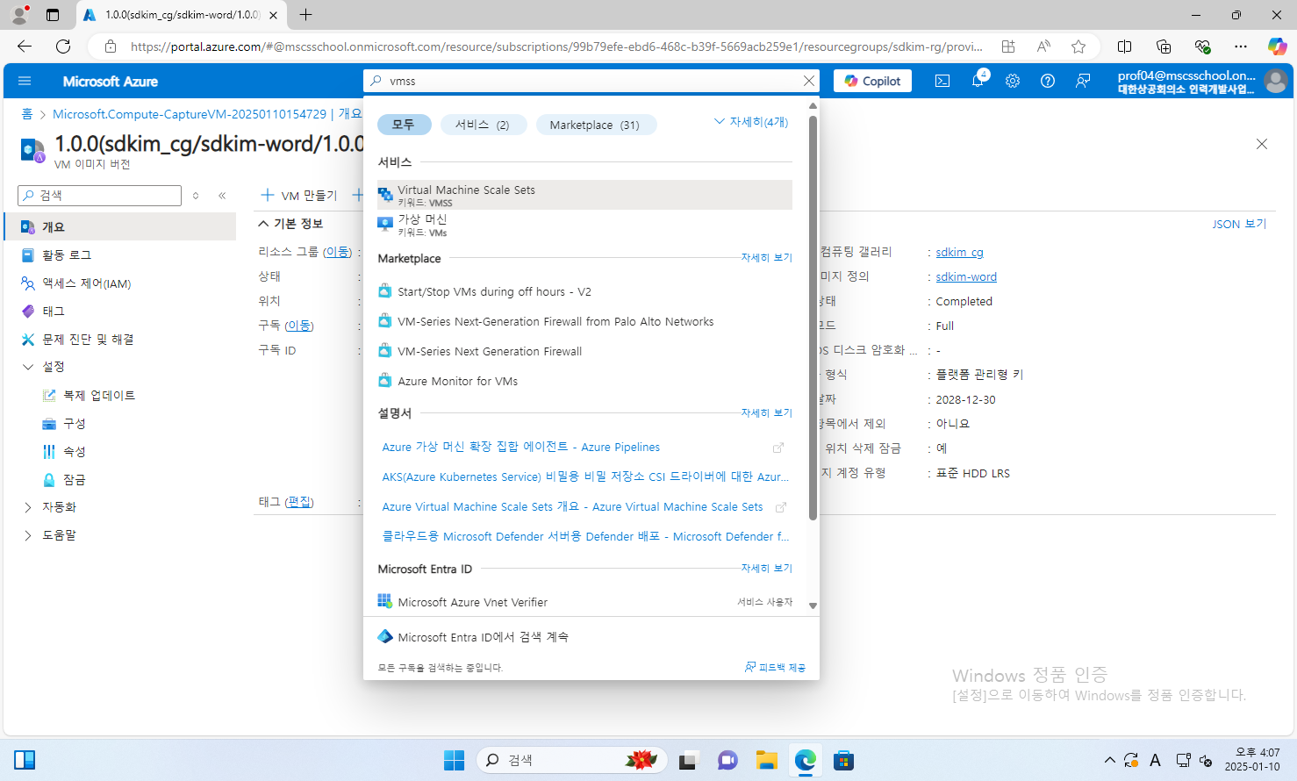Open Start/Stop VMs during off hours - V2
This screenshot has width=1297, height=781.
click(x=494, y=291)
